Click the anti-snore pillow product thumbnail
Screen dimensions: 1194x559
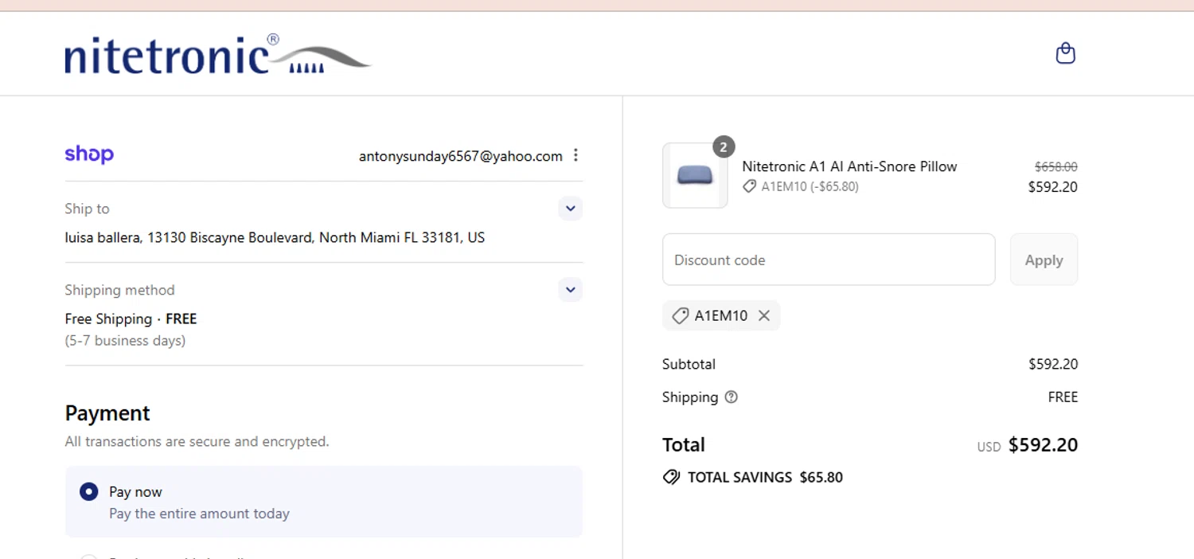point(695,175)
